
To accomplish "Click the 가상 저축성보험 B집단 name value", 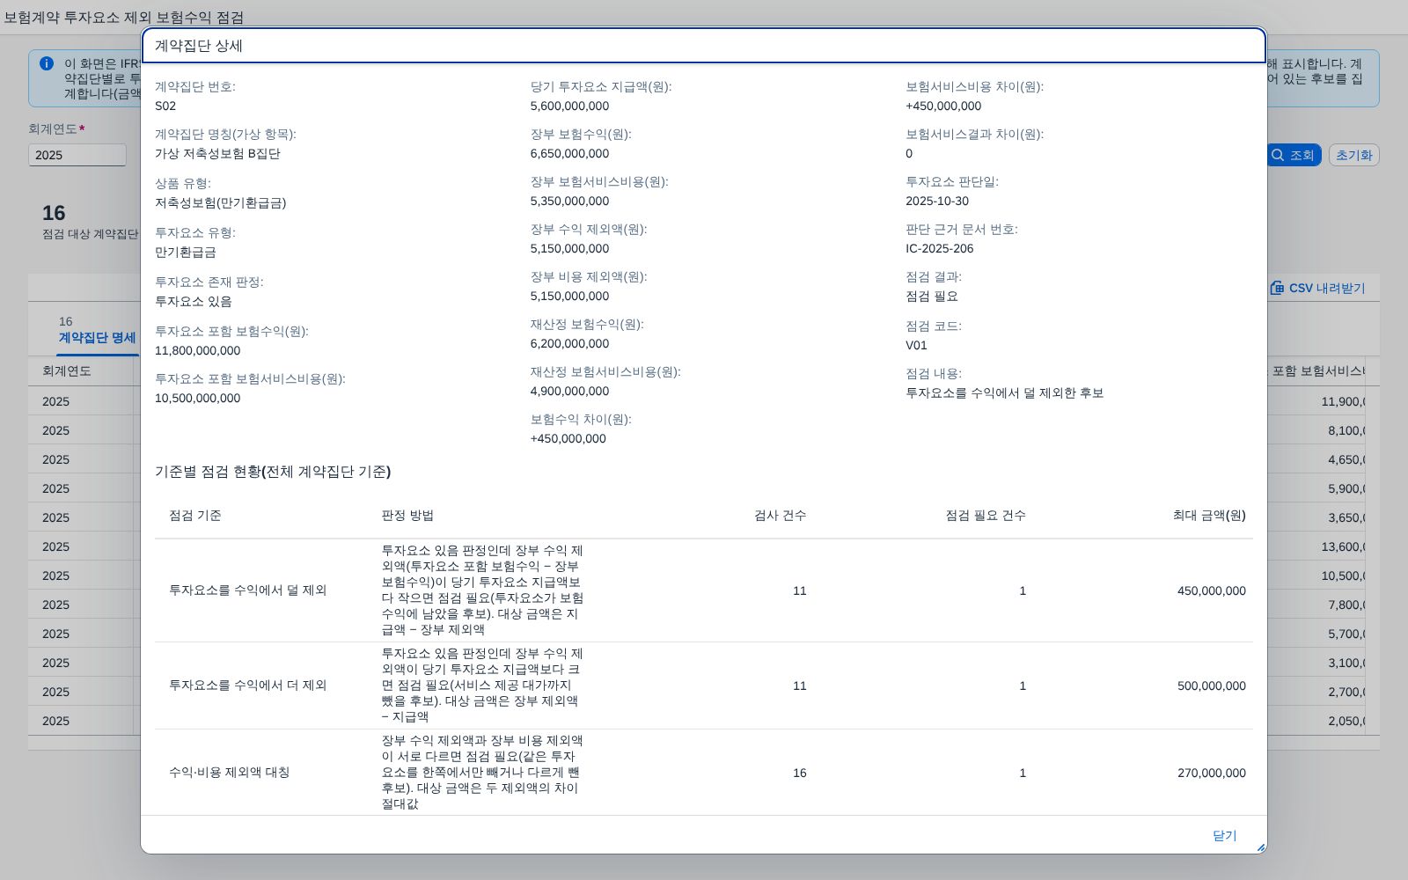I will [217, 154].
